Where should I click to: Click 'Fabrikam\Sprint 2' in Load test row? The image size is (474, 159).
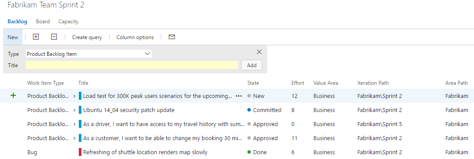coord(380,96)
